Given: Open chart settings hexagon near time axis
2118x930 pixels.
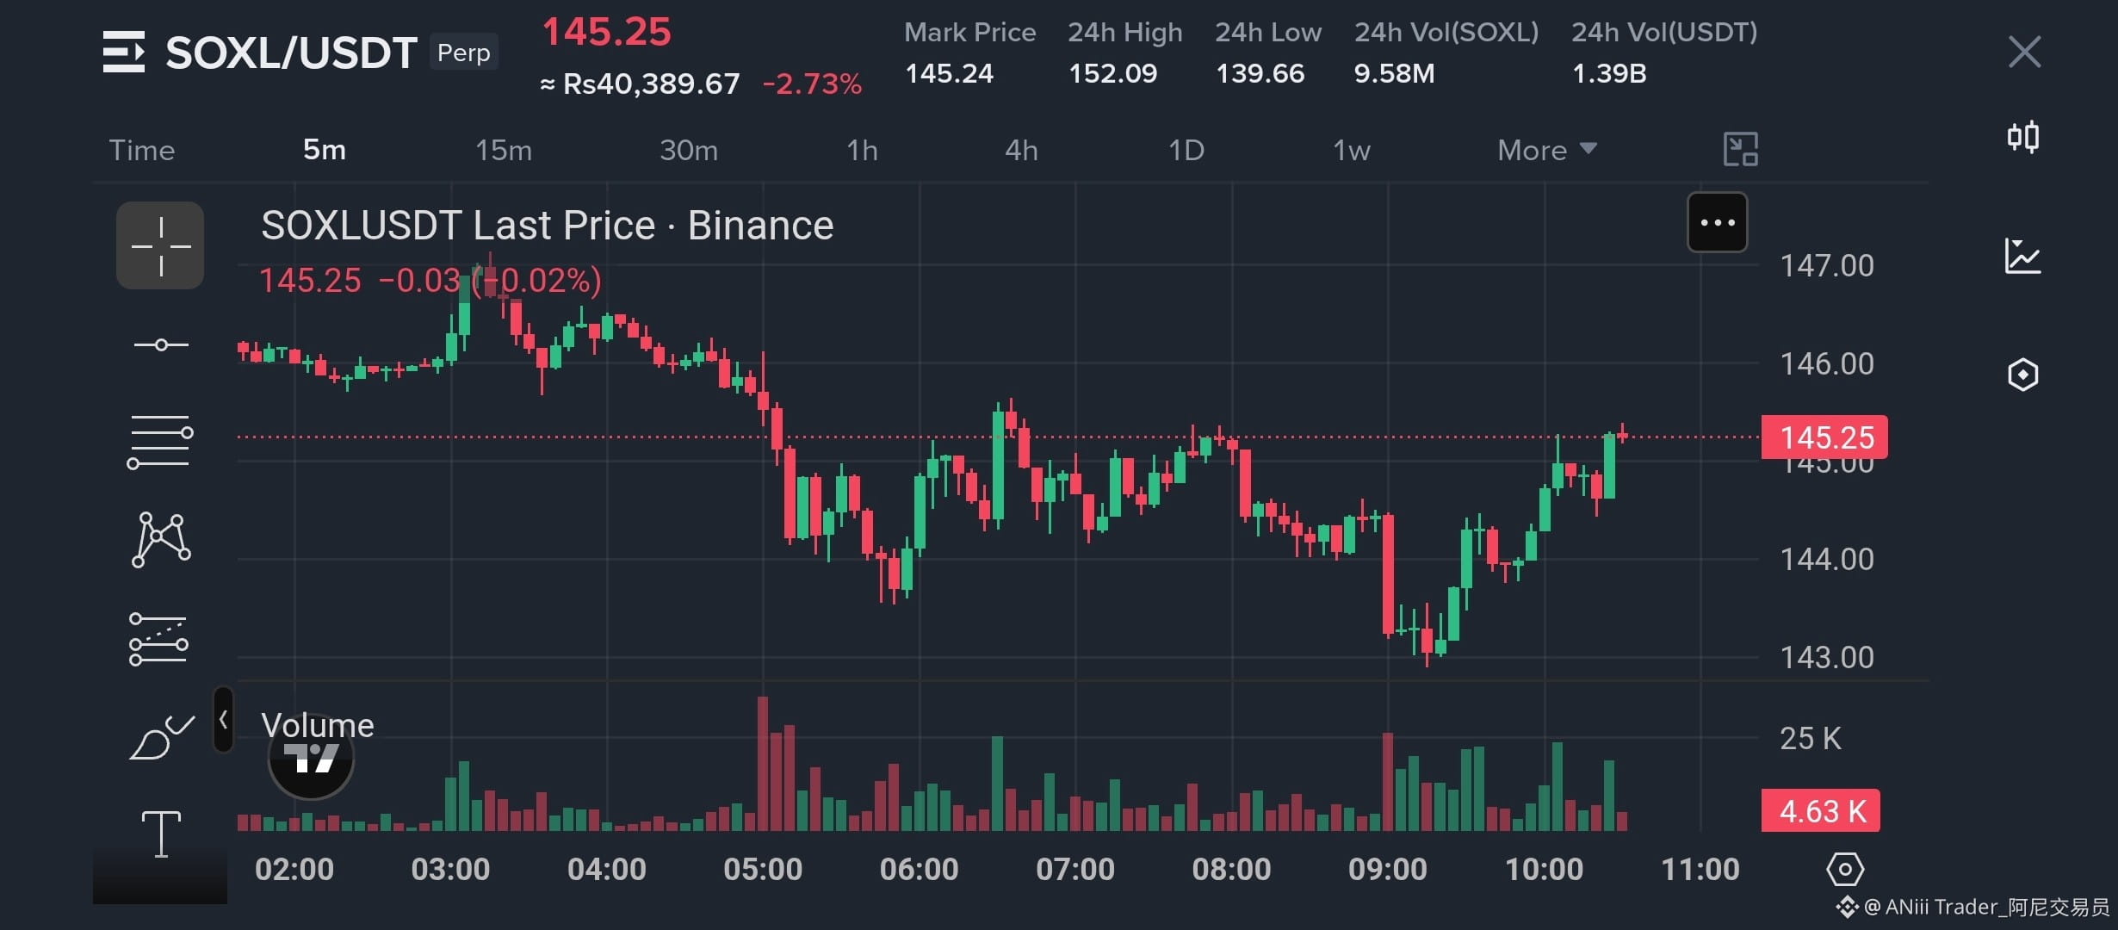Looking at the screenshot, I should tap(1845, 870).
